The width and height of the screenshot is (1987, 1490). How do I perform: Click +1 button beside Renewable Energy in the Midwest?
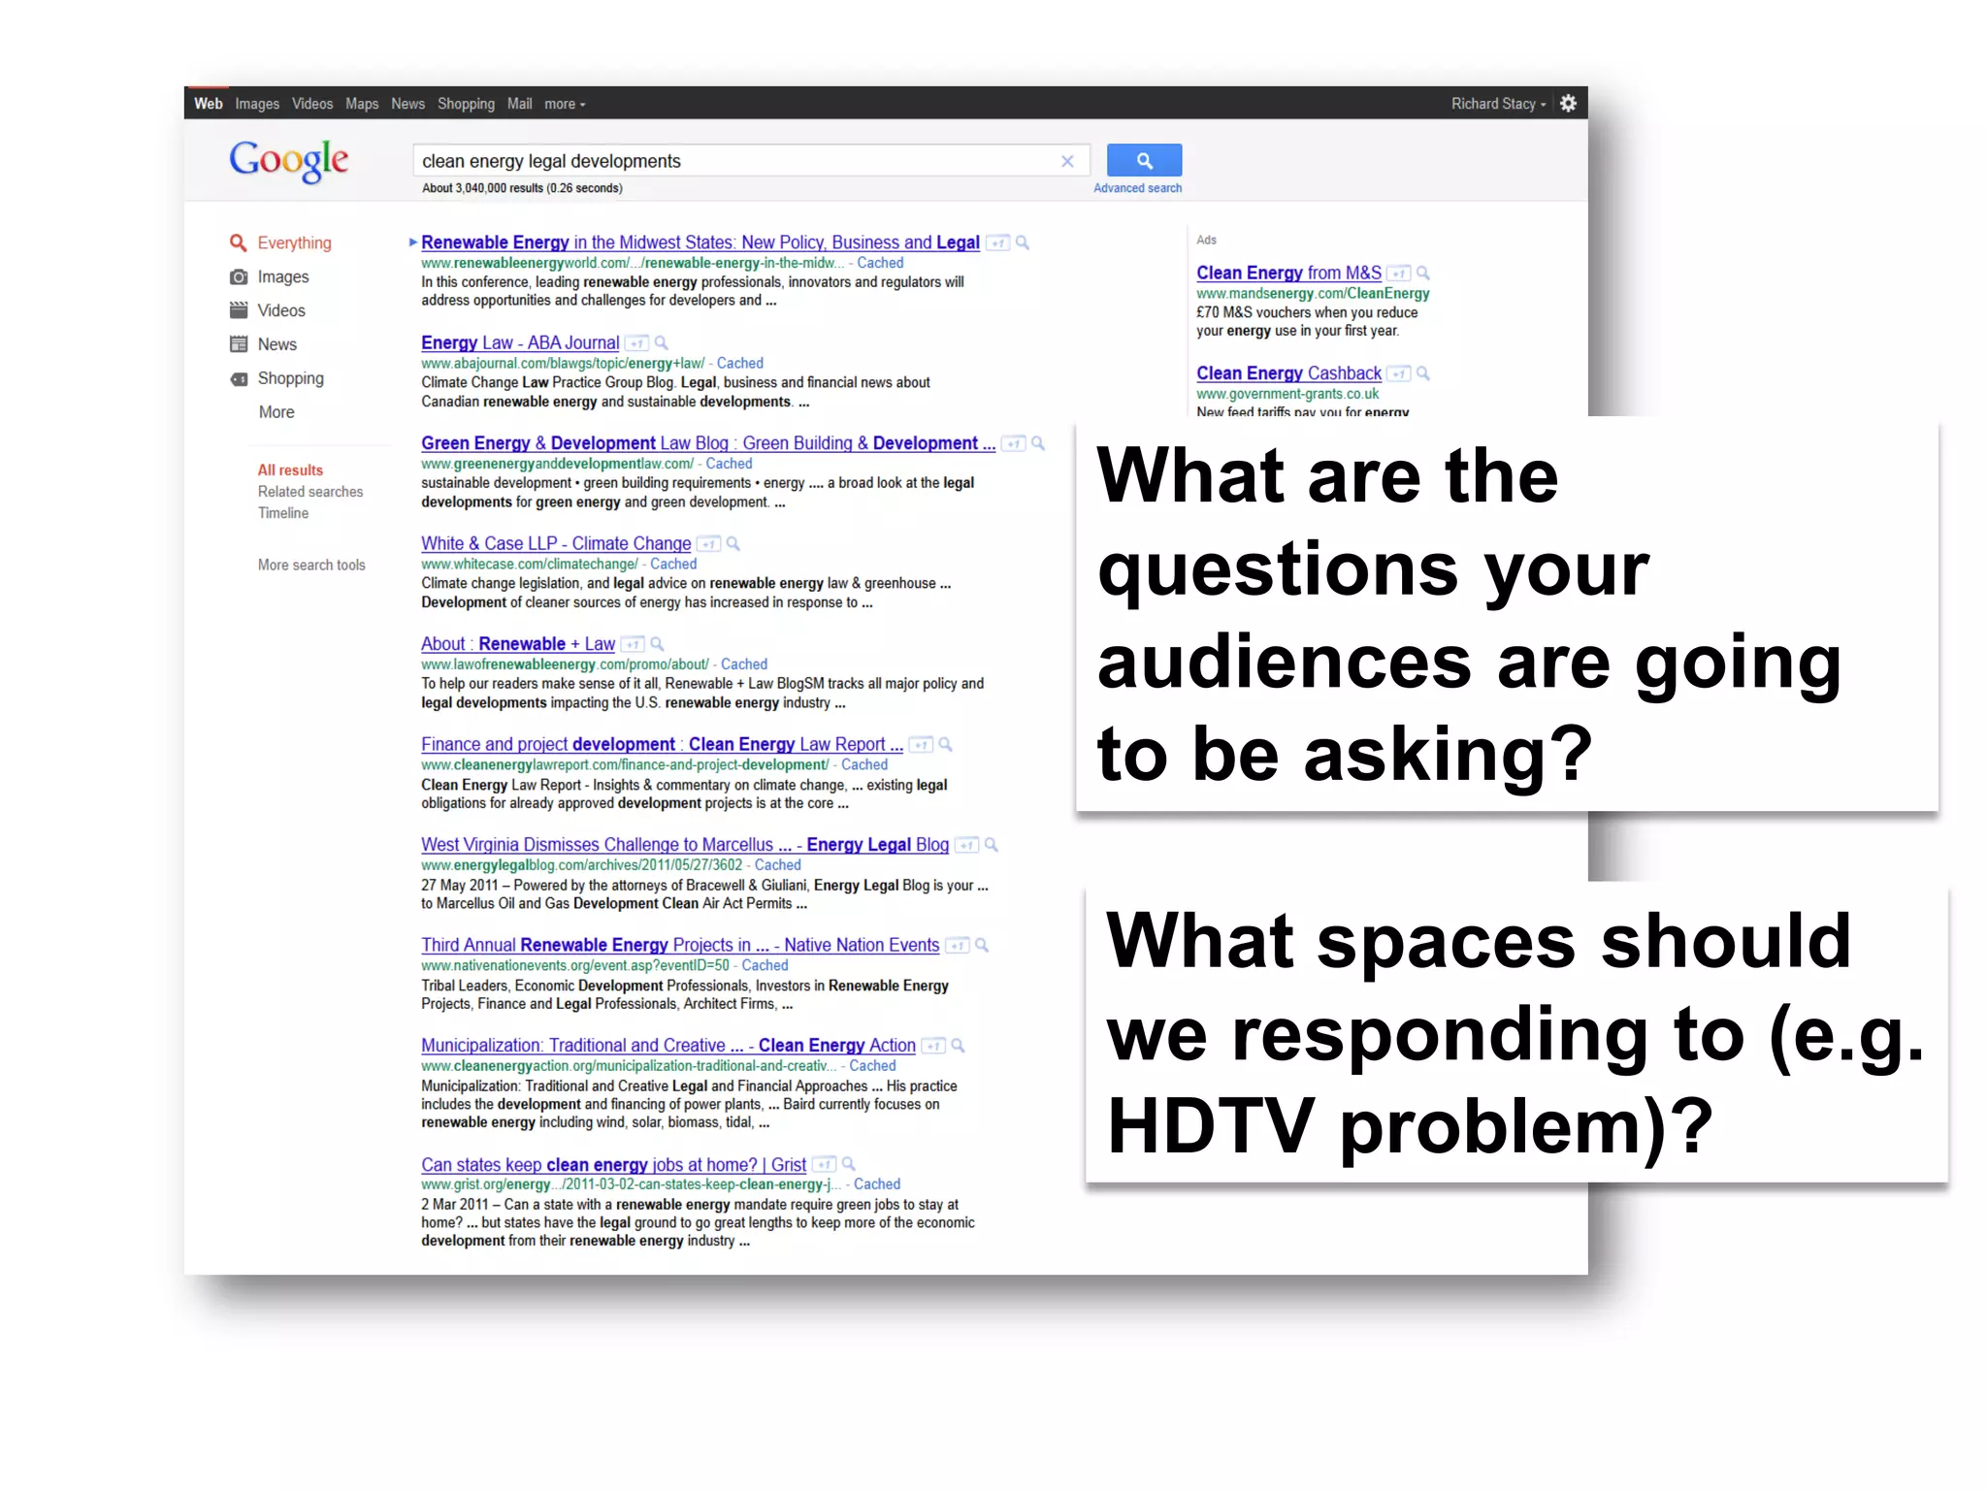click(998, 243)
